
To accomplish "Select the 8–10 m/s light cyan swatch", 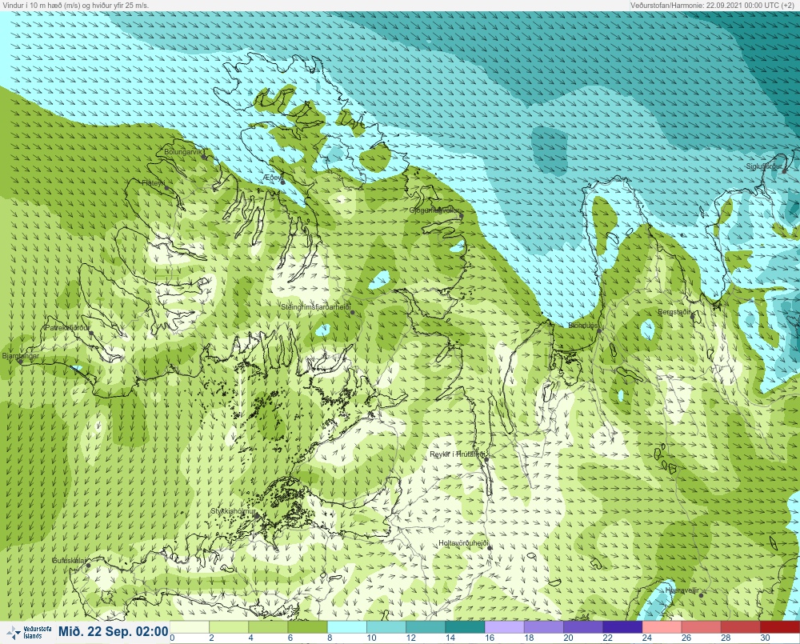I will [346, 627].
